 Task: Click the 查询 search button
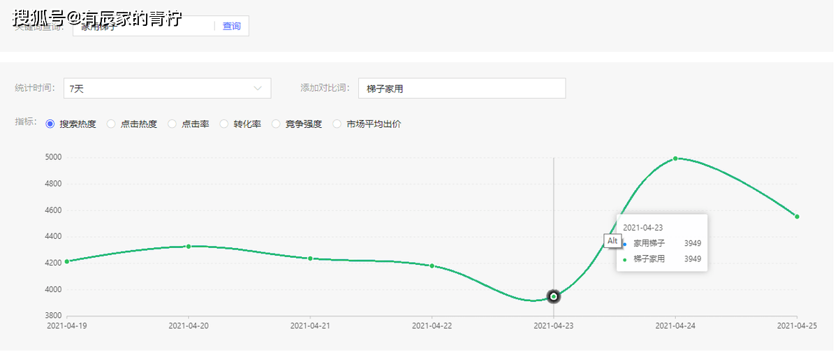[231, 27]
